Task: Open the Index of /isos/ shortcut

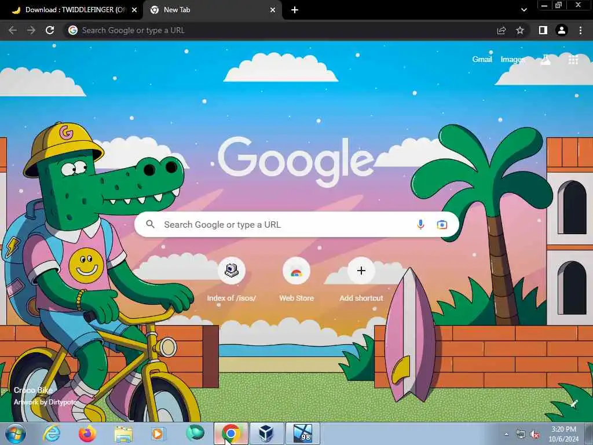Action: (232, 280)
